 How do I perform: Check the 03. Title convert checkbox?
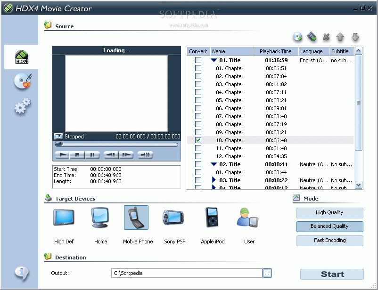198,180
